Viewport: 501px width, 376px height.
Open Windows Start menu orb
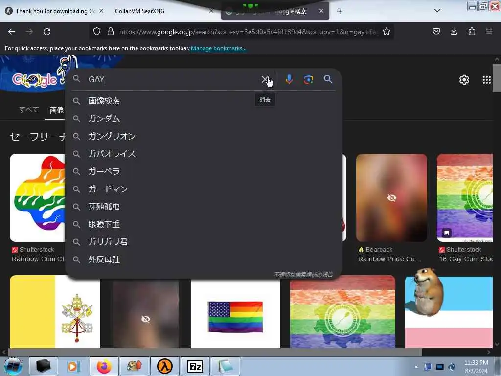13,366
